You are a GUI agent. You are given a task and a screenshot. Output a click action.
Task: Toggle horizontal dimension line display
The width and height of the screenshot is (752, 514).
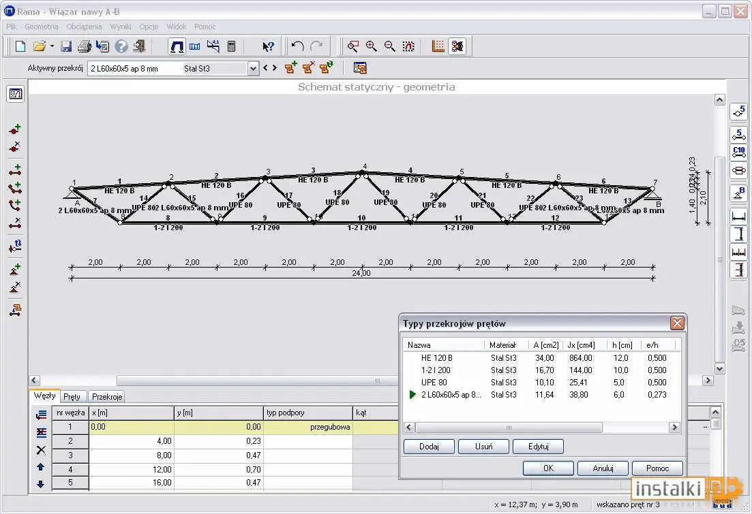pyautogui.click(x=738, y=216)
